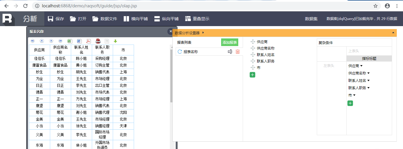Screen dimensions: 403x149
Task: Click move handle for 联系人姓名 field
Action: [253, 55]
